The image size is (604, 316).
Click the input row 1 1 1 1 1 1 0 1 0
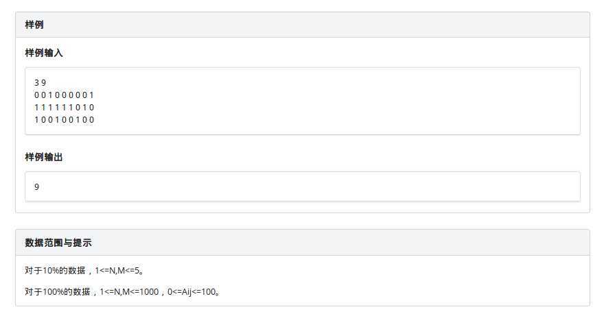click(64, 108)
